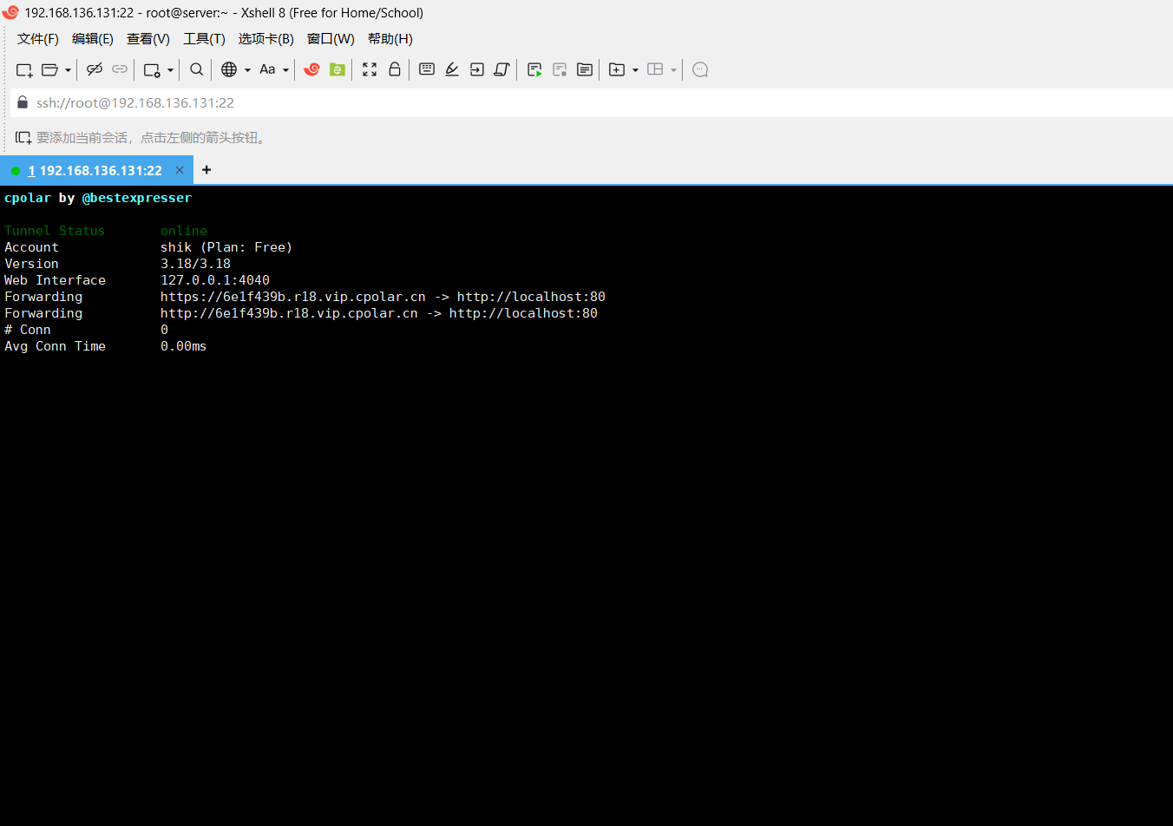Screen dimensions: 1173x826
Task: Open the 选项卡(B) menu
Action: 266,39
